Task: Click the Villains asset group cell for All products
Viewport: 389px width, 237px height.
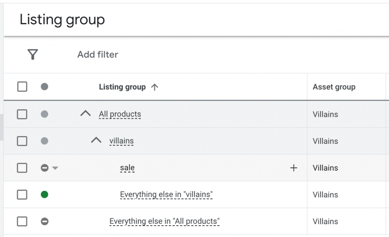Action: point(325,115)
